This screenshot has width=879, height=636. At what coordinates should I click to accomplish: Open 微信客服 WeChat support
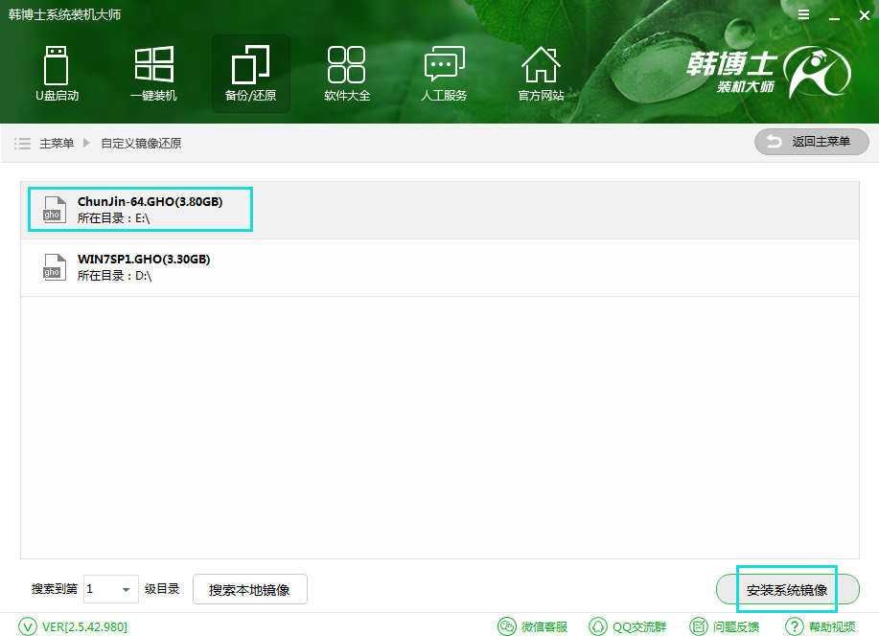(x=534, y=626)
